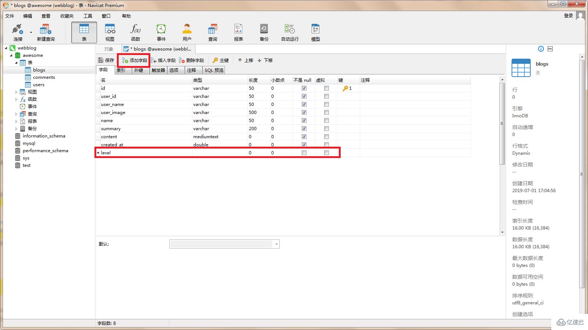Expand the 查询 queries node
Screen dimensions: 588x330
tap(16, 114)
